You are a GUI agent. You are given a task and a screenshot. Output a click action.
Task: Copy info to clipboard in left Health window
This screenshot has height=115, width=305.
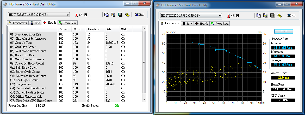(x=106, y=15)
